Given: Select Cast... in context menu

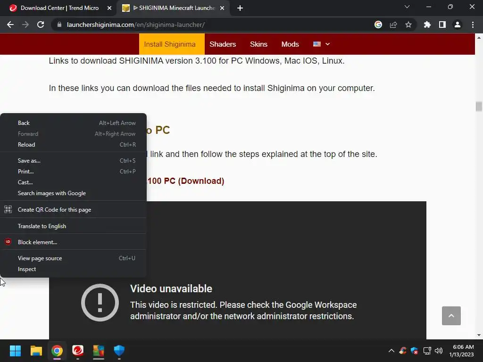Looking at the screenshot, I should (73, 182).
